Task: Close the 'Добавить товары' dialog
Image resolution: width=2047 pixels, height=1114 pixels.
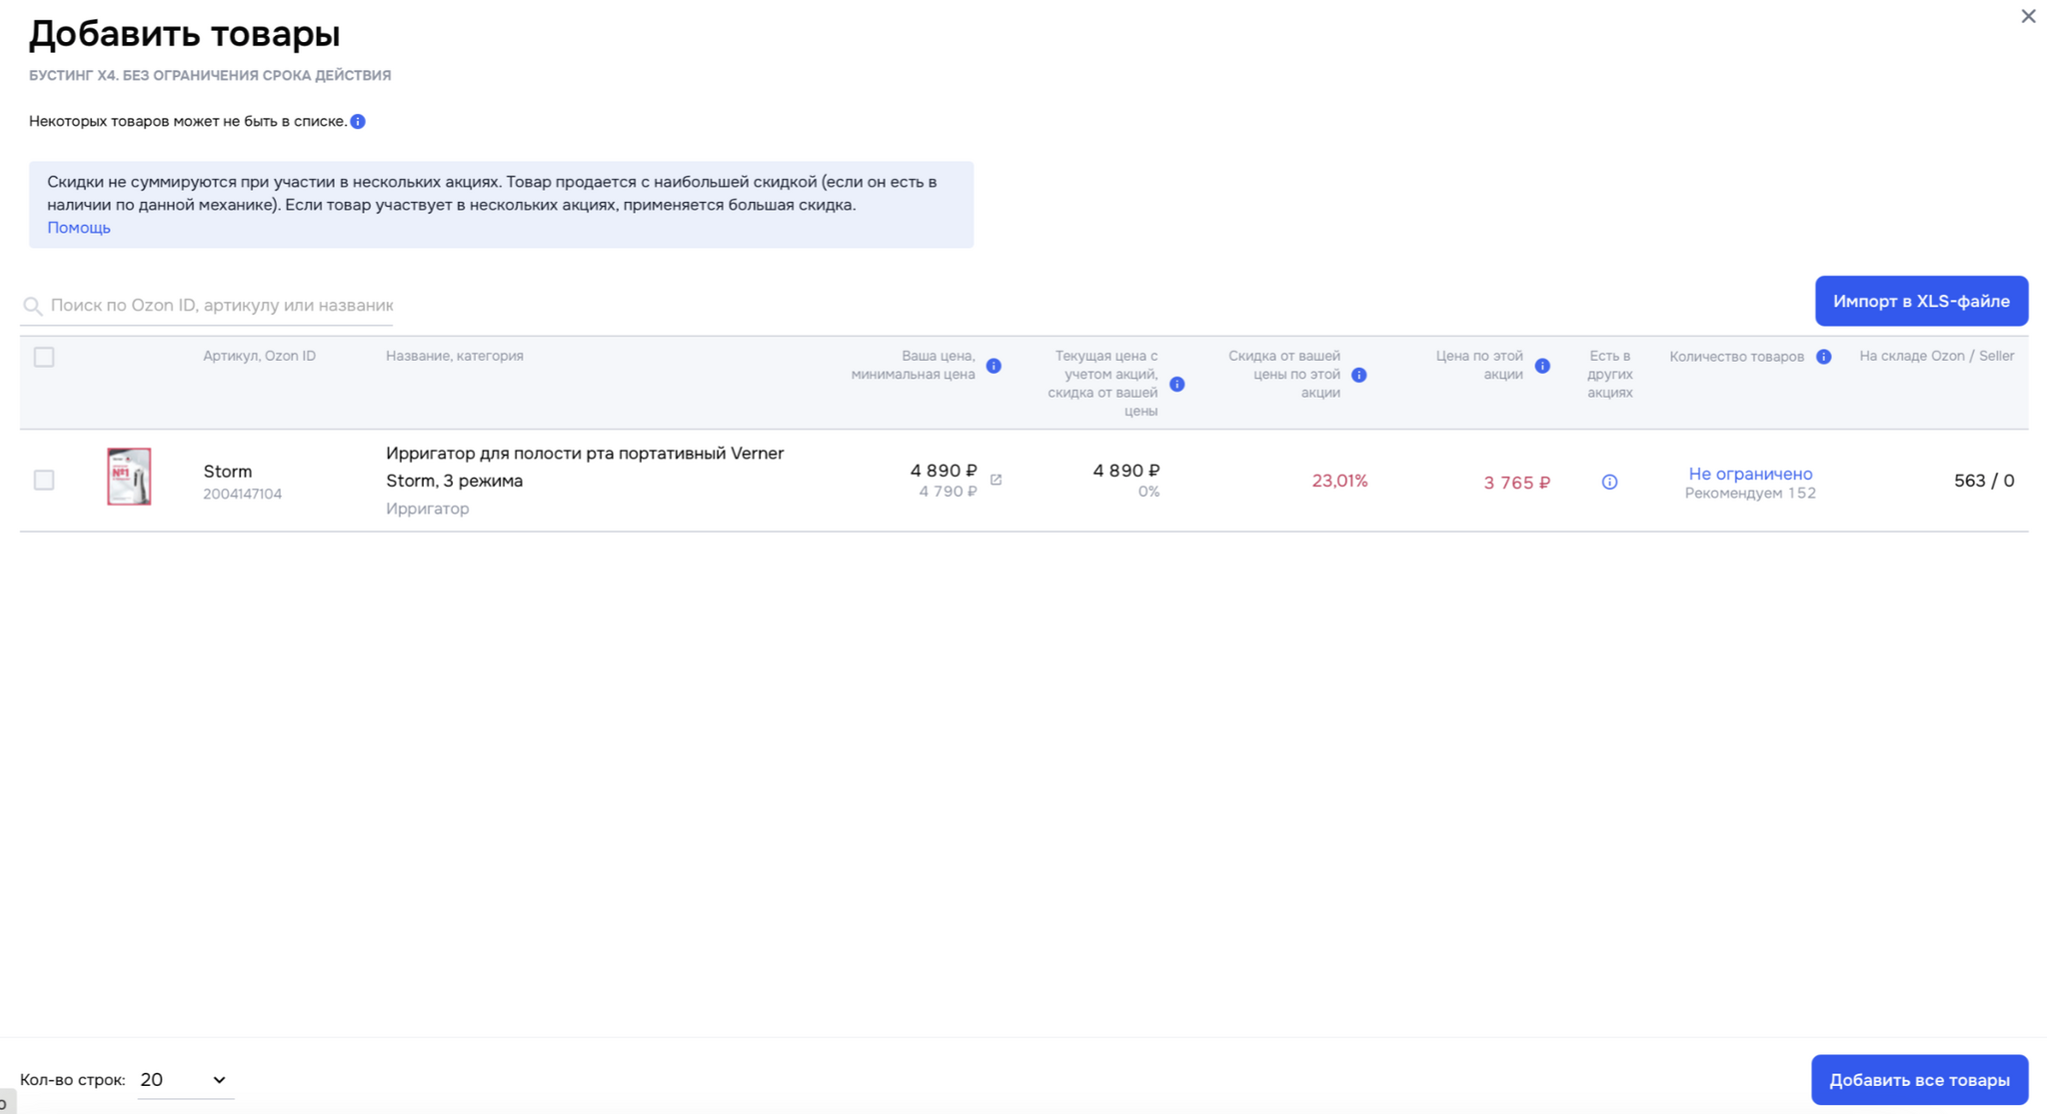Action: pyautogui.click(x=2028, y=16)
